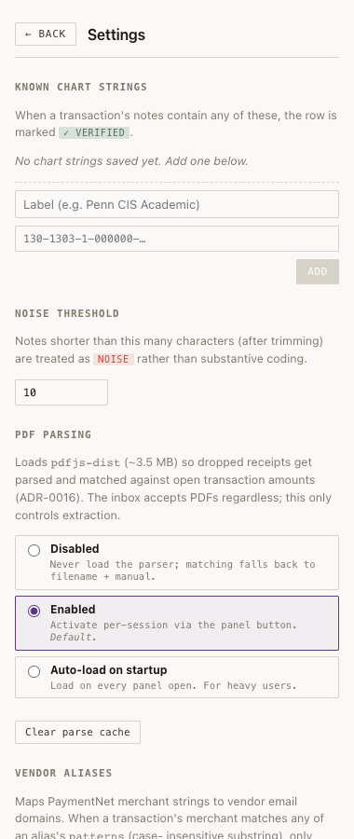Focus the noise threshold number field
This screenshot has height=839, width=354.
click(61, 392)
